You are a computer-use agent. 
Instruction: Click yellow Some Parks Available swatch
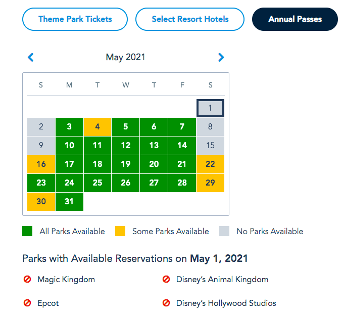click(x=120, y=232)
